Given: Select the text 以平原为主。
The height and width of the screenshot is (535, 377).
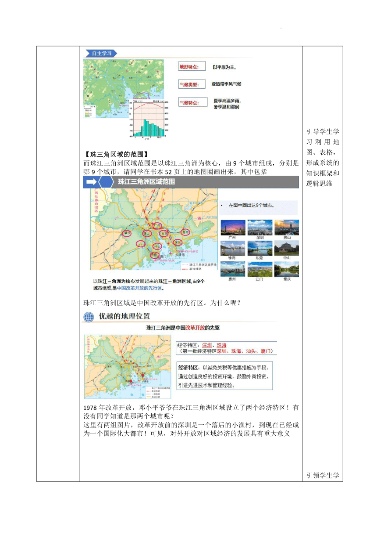Looking at the screenshot, I should [x=225, y=67].
